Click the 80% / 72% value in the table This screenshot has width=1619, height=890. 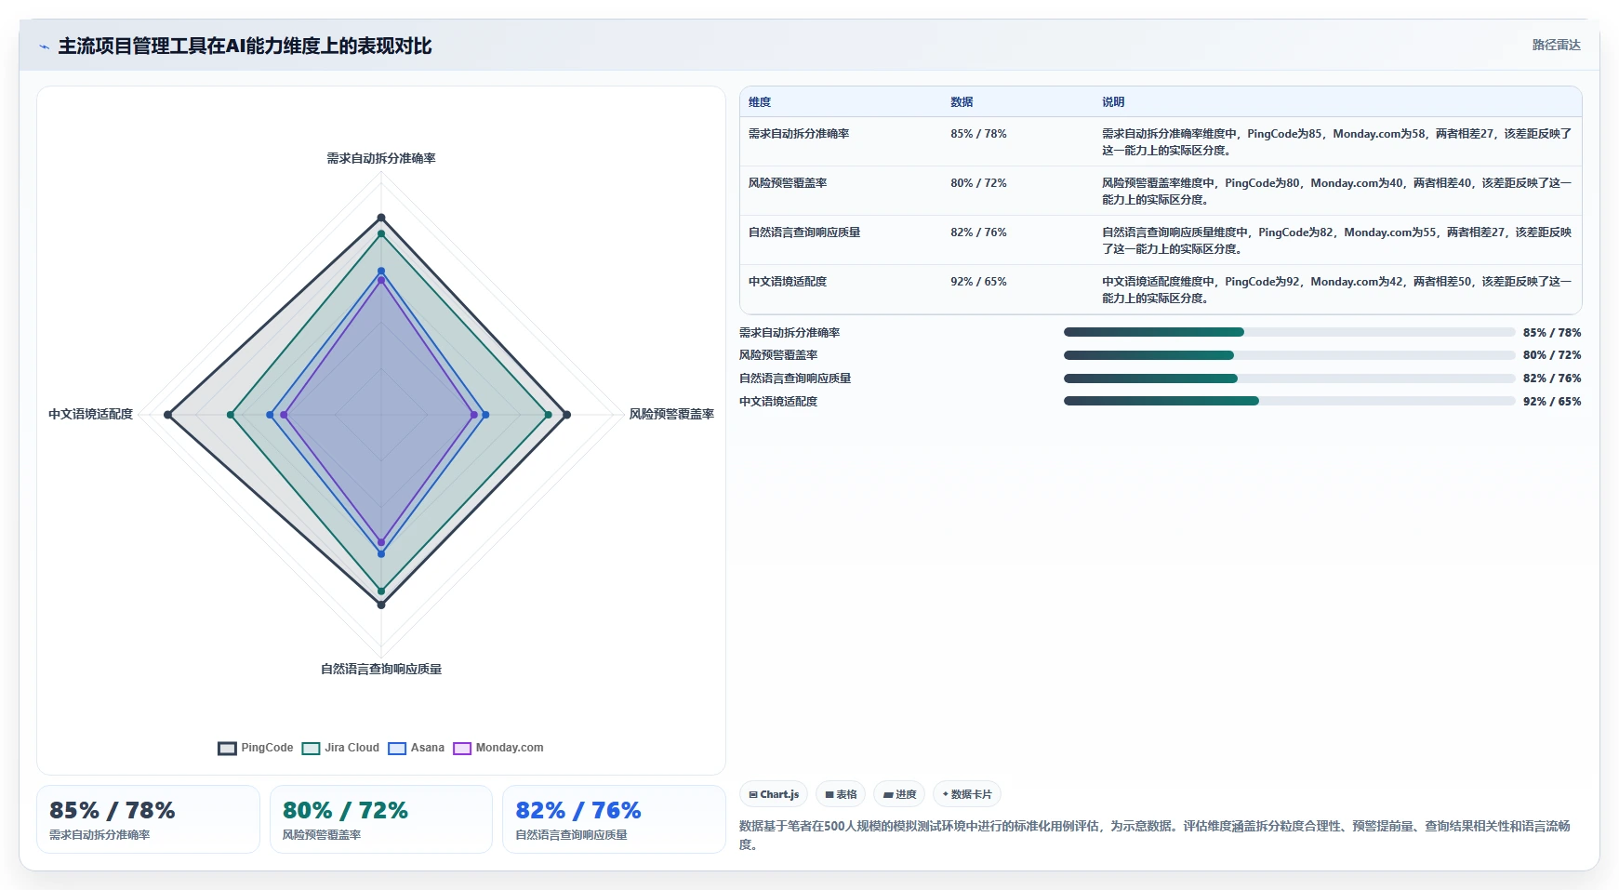coord(978,183)
